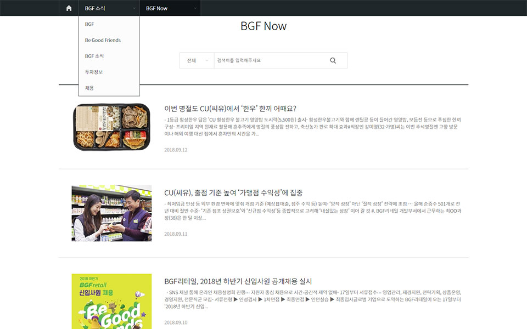Select BGF in the open dropdown menu
Image resolution: width=527 pixels, height=329 pixels.
click(89, 24)
